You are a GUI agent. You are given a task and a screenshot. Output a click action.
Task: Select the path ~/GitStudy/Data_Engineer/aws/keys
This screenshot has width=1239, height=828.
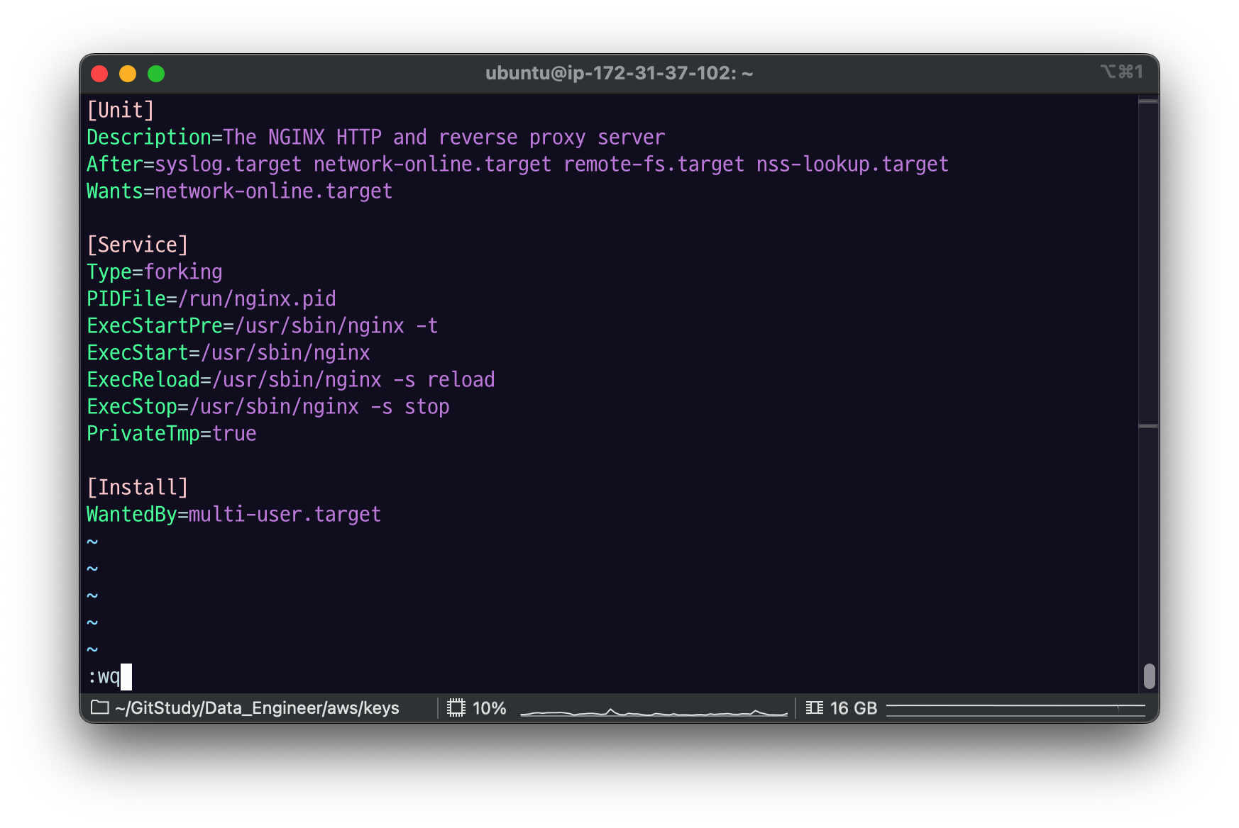coord(257,707)
